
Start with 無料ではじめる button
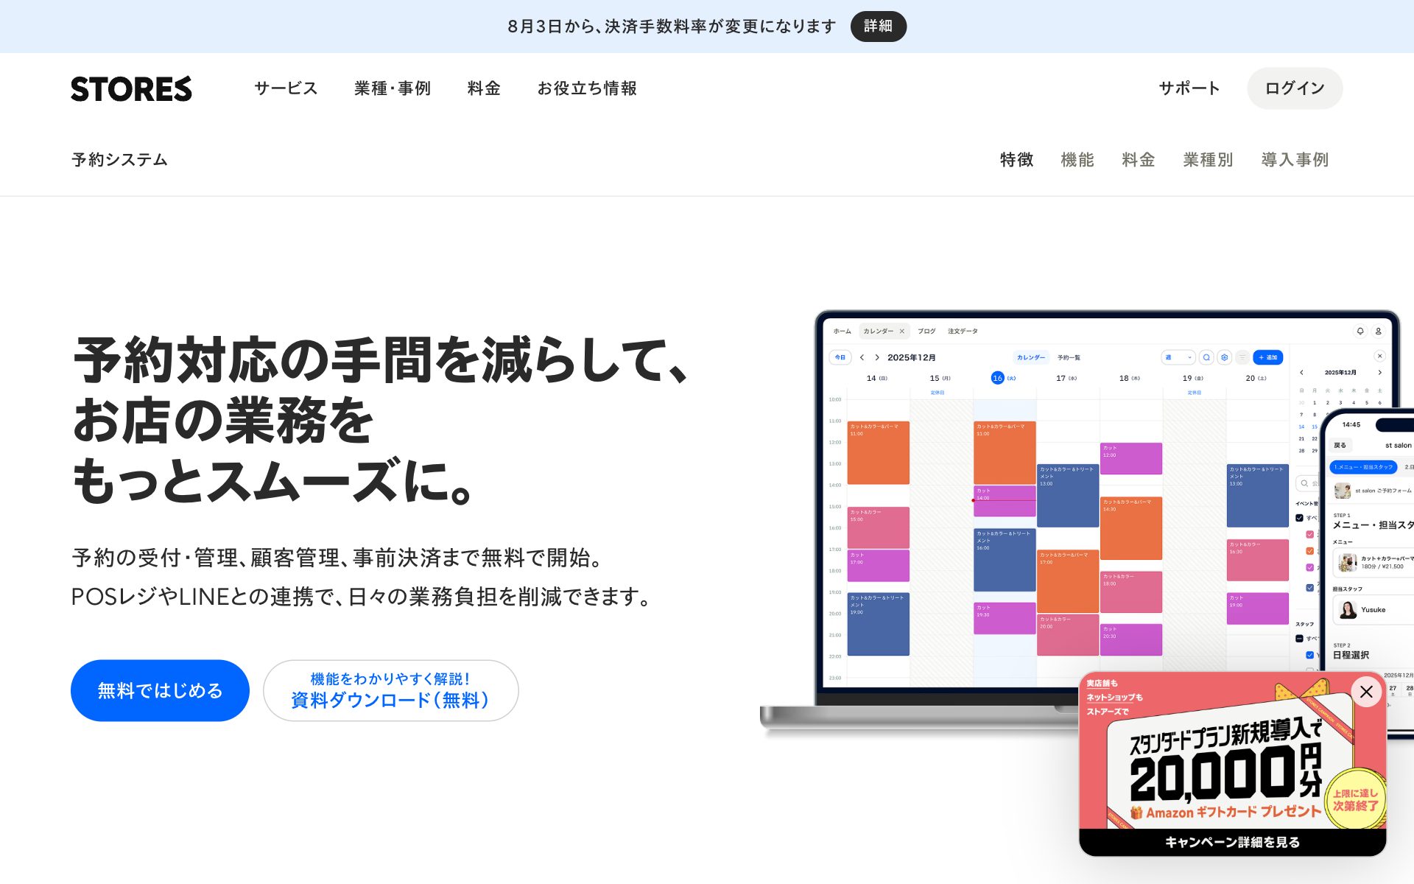(160, 690)
